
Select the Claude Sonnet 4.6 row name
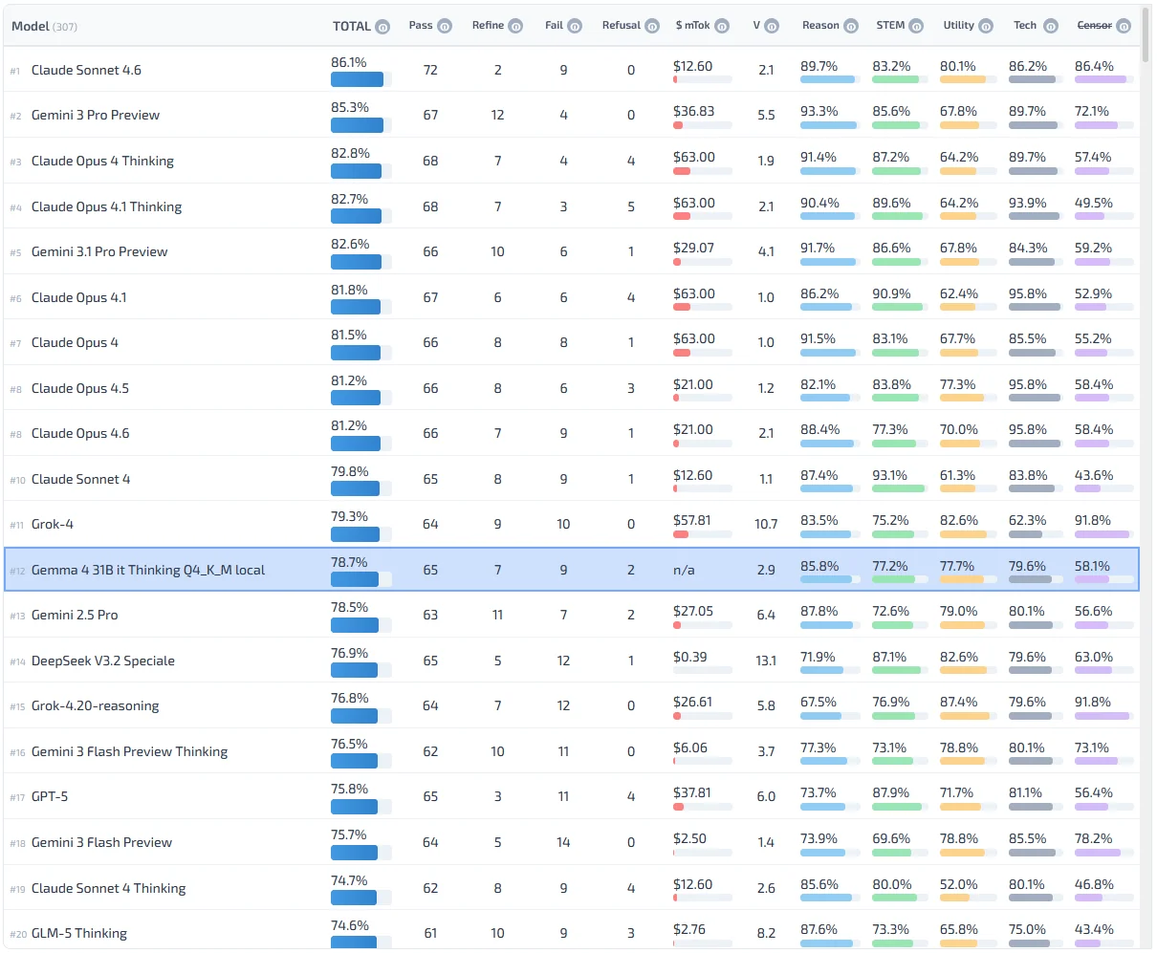click(x=86, y=70)
